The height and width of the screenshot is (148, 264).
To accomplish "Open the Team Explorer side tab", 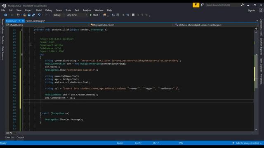I will [x=261, y=65].
